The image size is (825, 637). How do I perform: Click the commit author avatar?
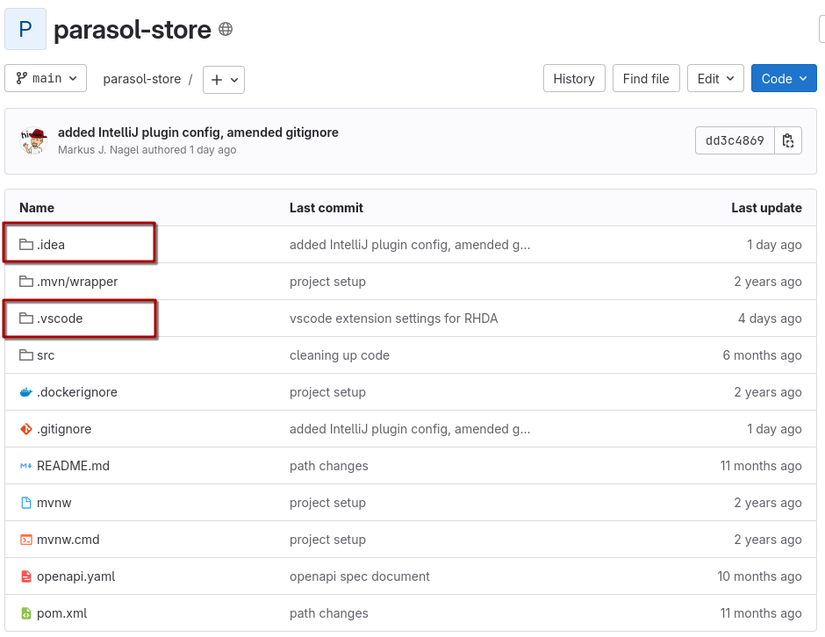[35, 140]
